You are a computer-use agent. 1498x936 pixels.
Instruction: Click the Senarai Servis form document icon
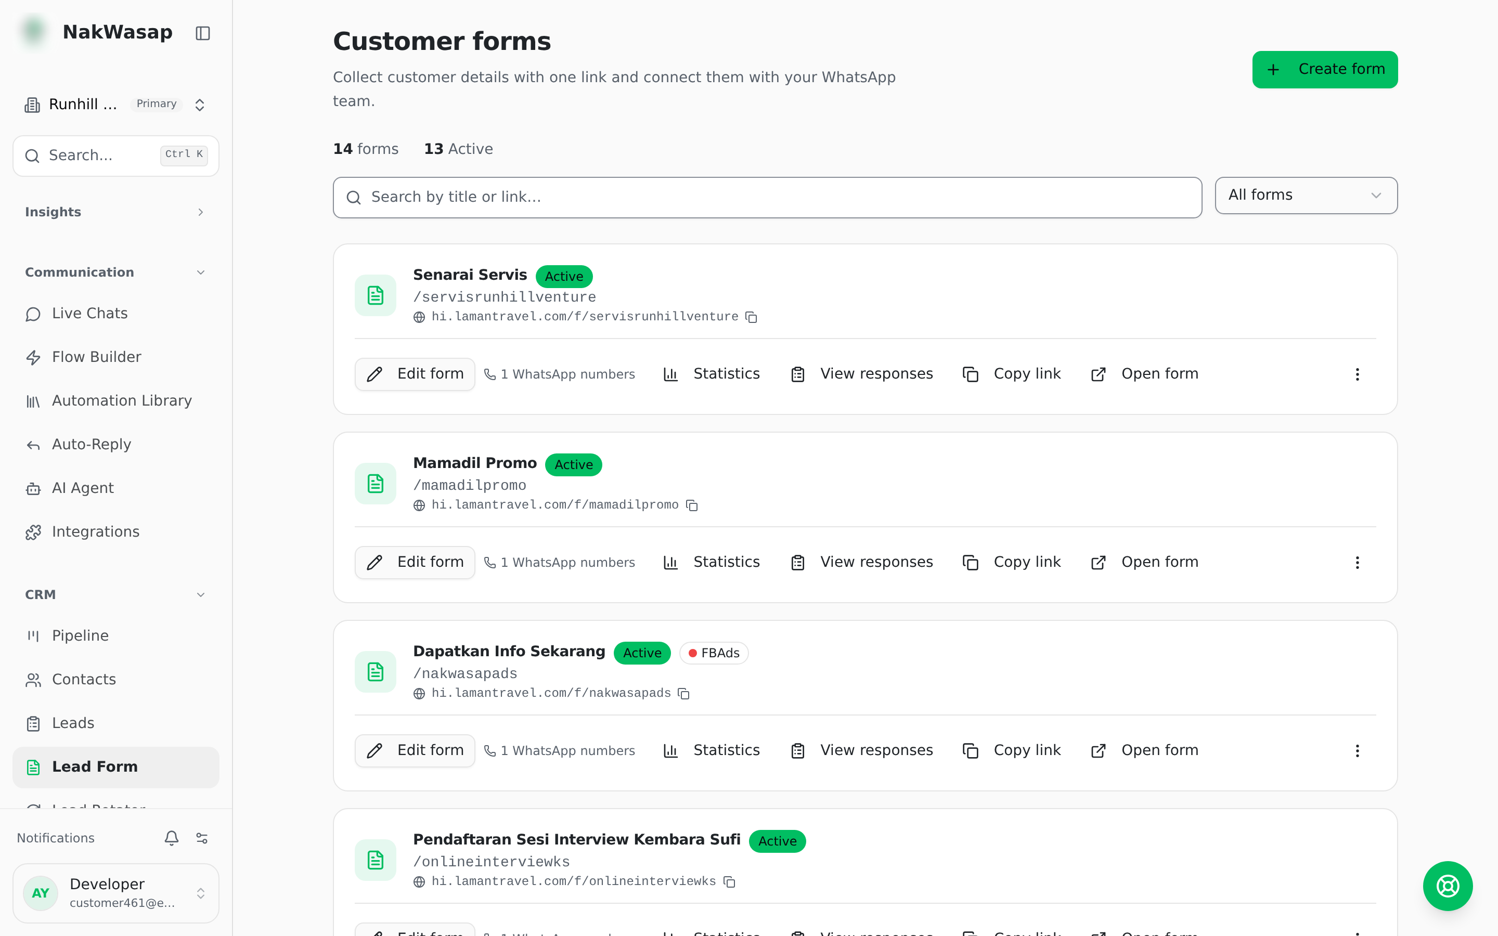tap(375, 295)
